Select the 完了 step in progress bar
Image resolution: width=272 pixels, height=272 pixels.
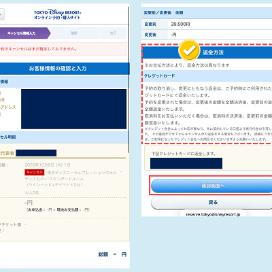113,33
